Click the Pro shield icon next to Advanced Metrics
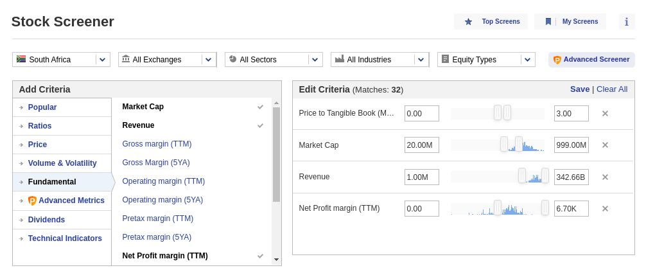This screenshot has height=277, width=646. point(32,201)
